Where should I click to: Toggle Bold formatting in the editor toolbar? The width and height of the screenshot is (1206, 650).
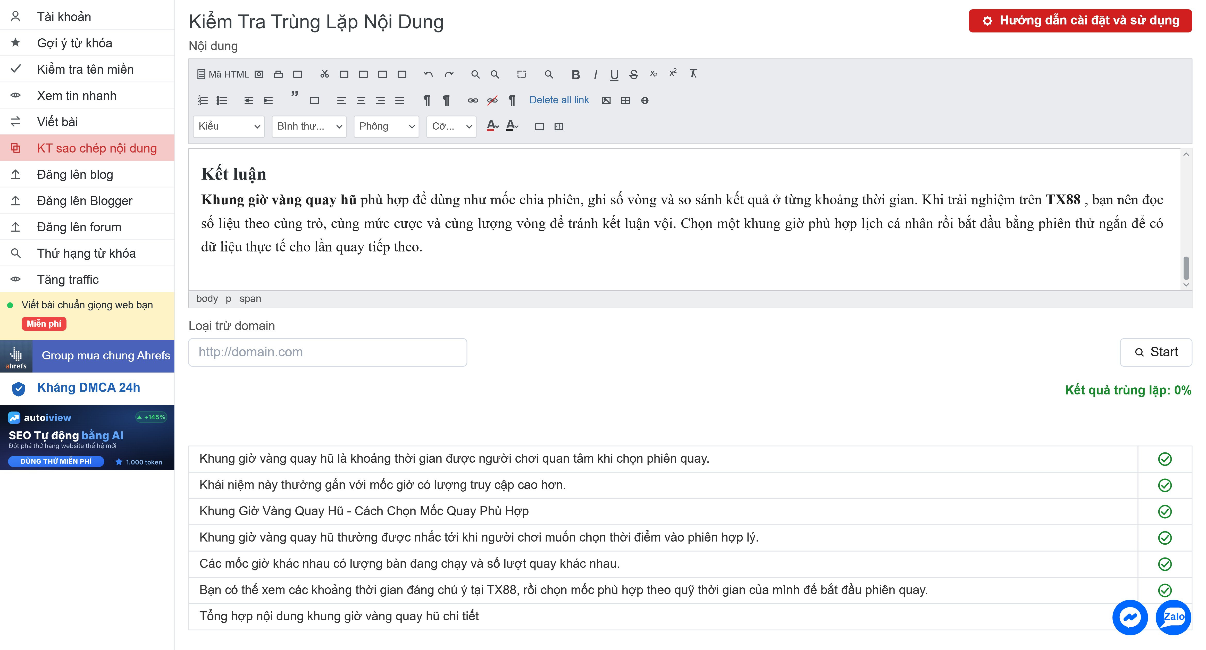click(x=576, y=74)
